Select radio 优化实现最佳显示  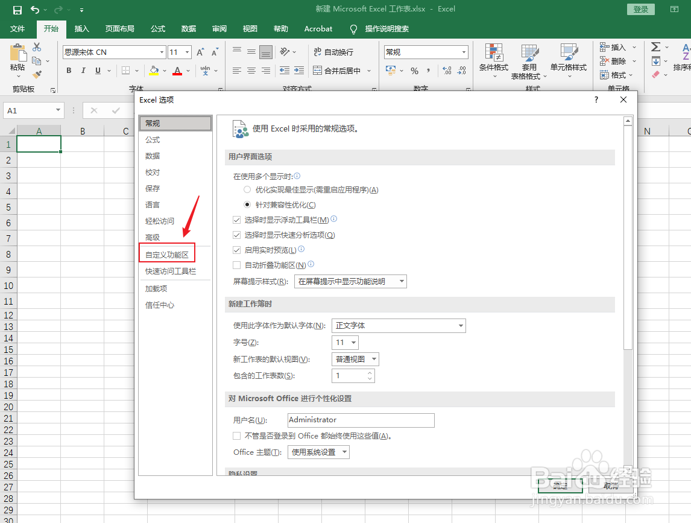pos(247,189)
